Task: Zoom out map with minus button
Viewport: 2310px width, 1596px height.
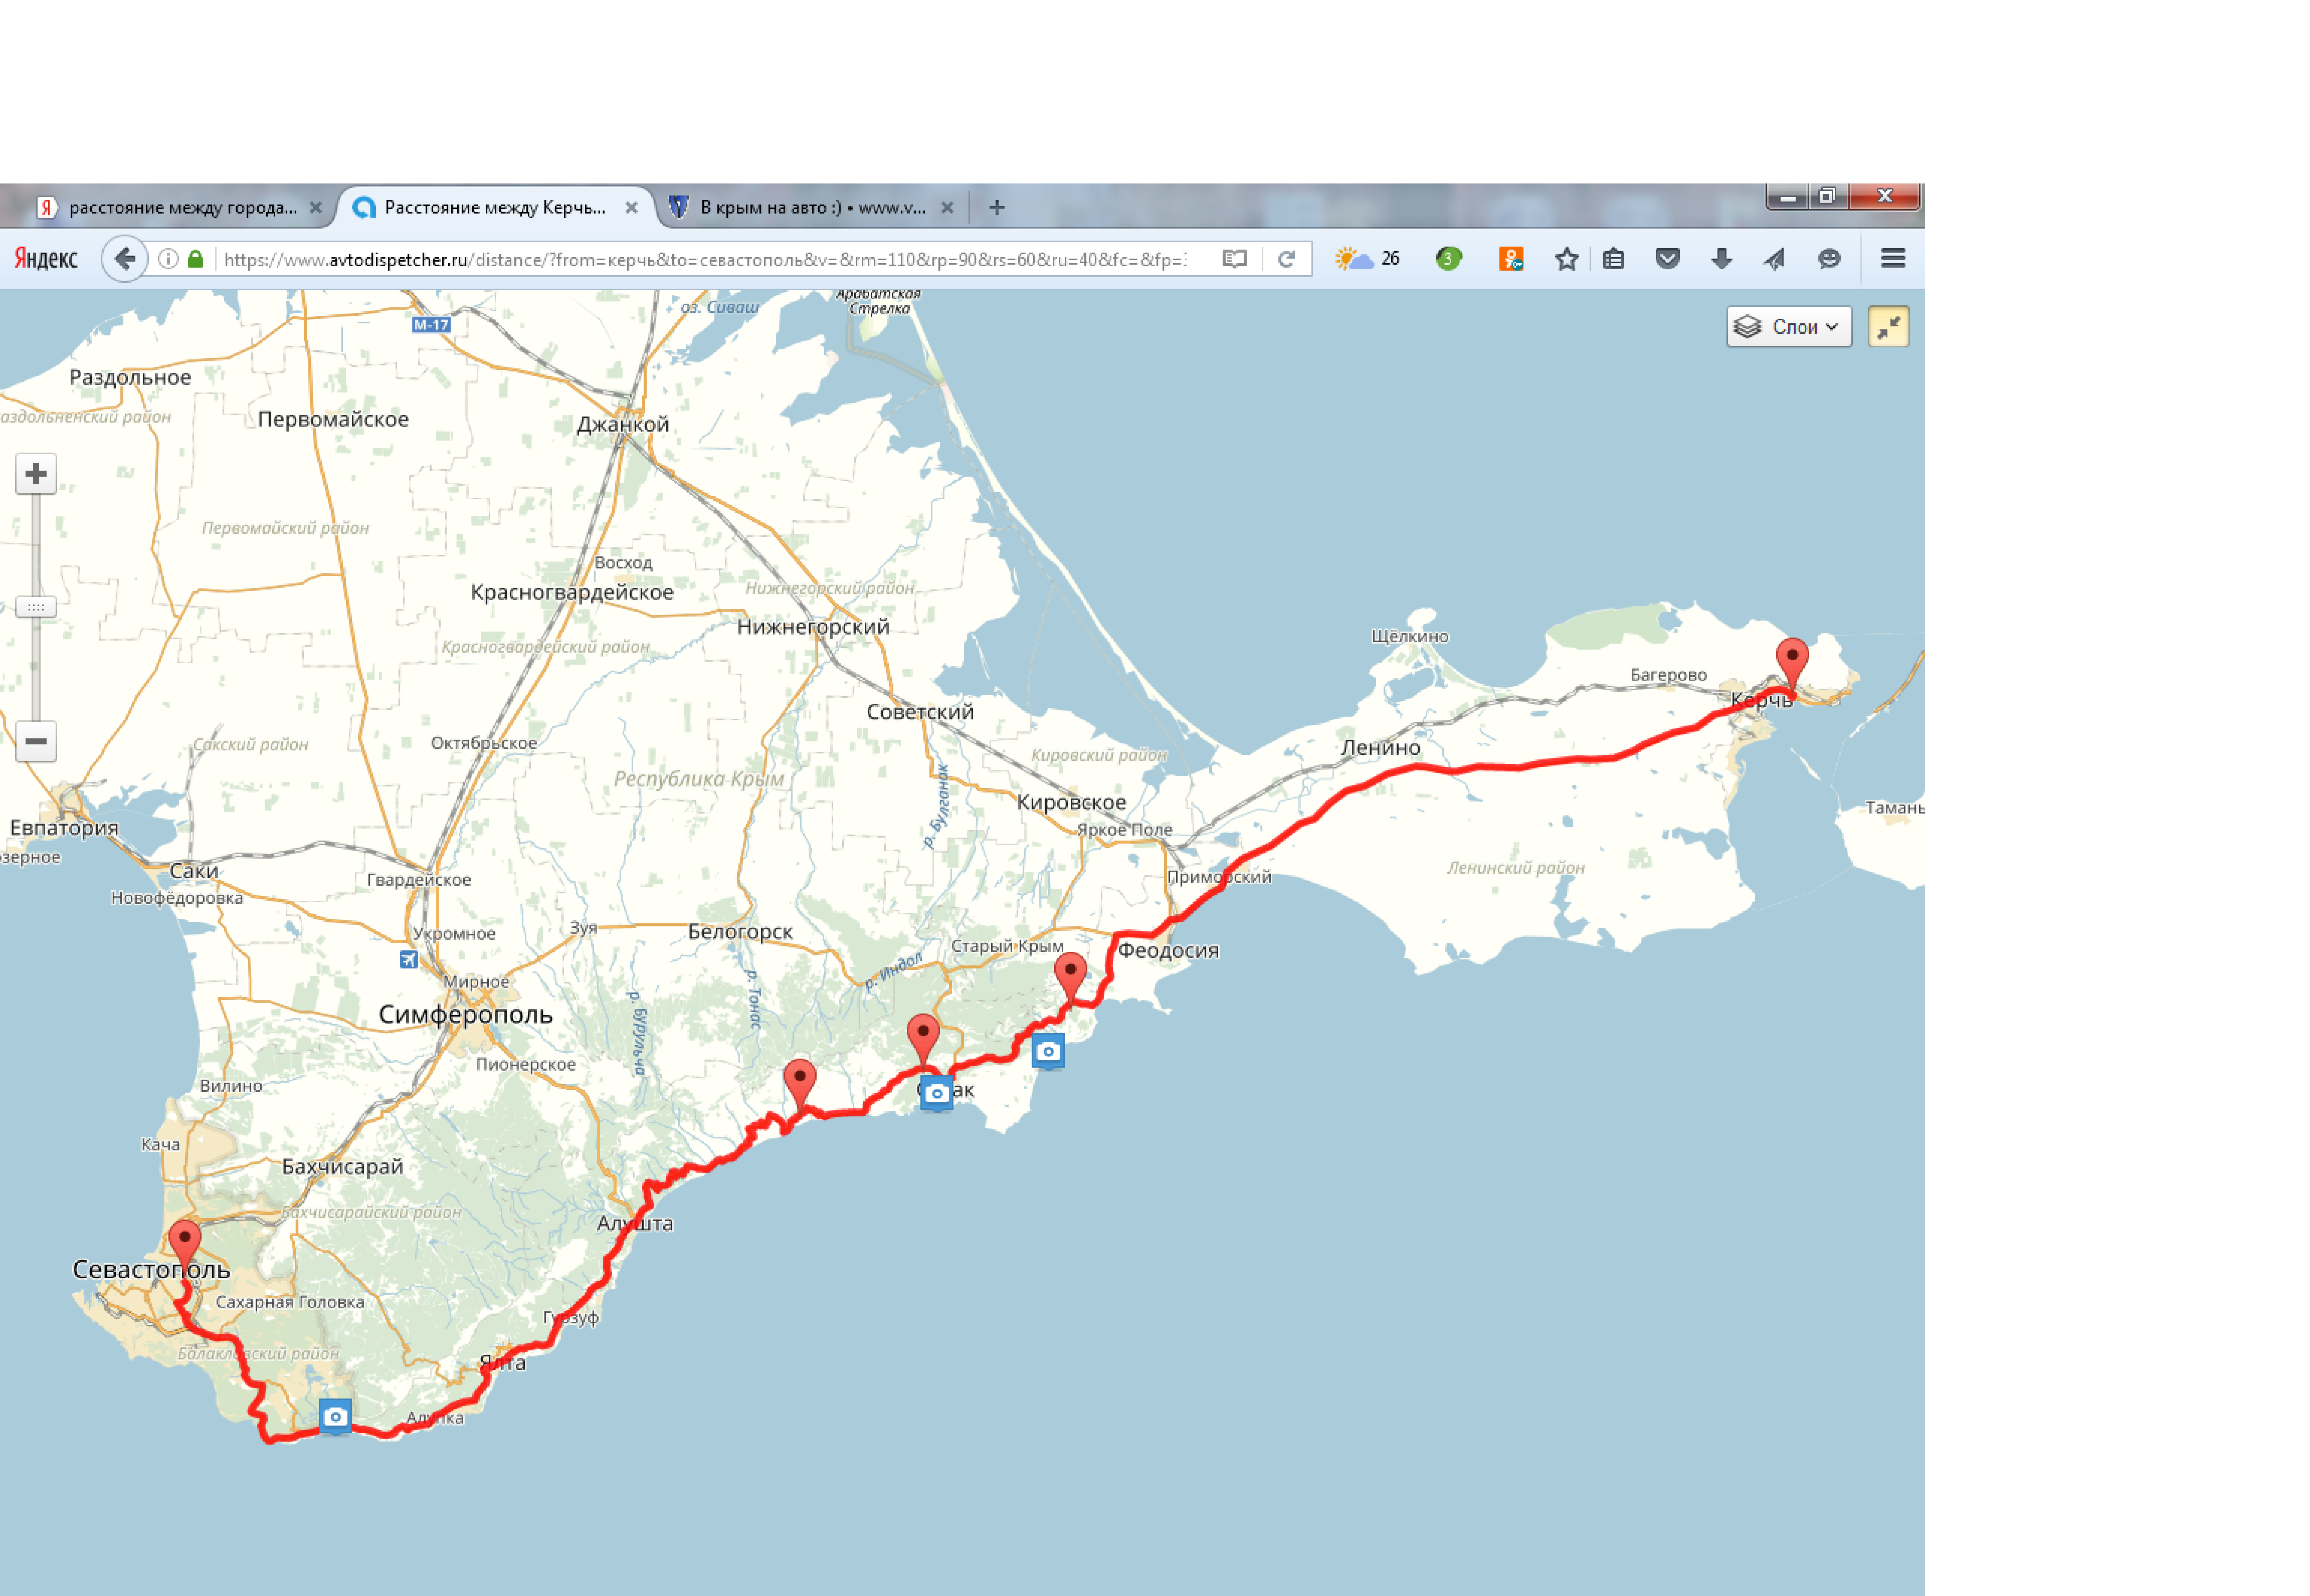Action: [x=36, y=741]
